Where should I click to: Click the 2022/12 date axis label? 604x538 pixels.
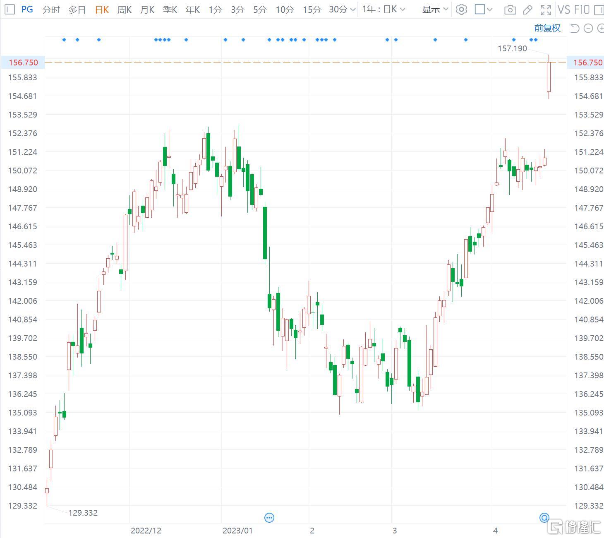(146, 531)
